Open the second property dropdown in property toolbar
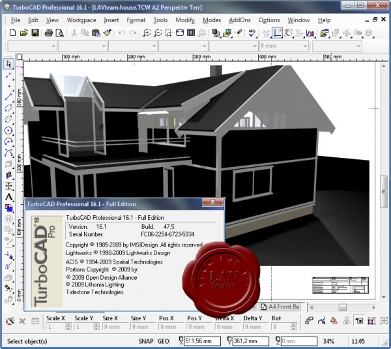Image resolution: width=391 pixels, height=349 pixels. tap(104, 46)
